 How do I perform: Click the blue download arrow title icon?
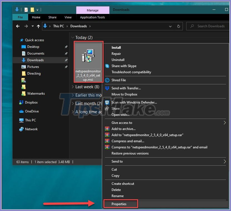click(17, 9)
